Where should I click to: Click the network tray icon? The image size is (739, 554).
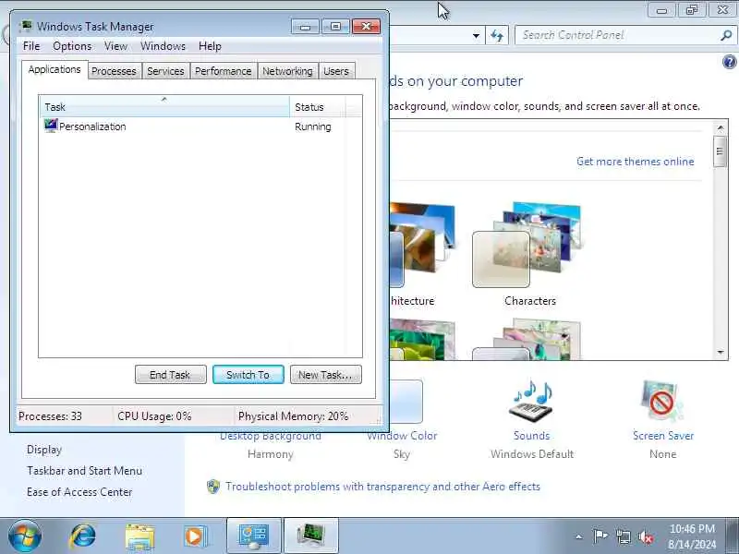(x=623, y=536)
